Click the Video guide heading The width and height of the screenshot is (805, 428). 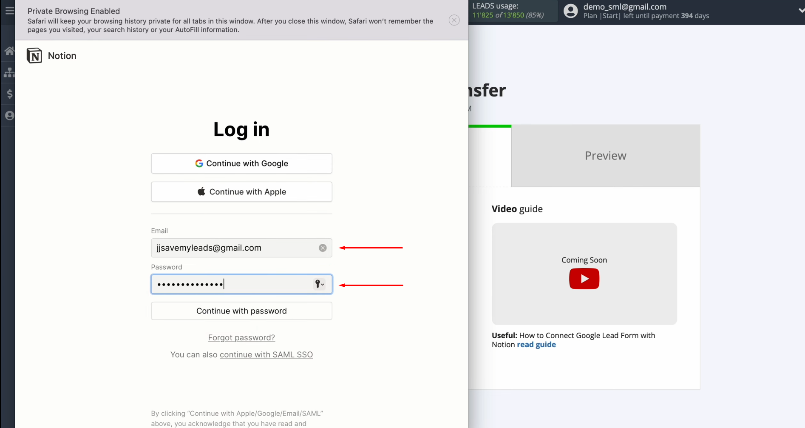click(517, 209)
